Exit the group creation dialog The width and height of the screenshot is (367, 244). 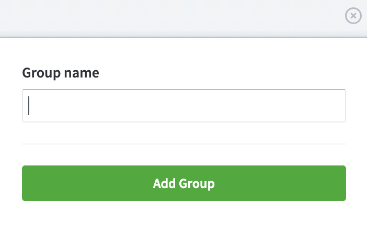pos(353,16)
